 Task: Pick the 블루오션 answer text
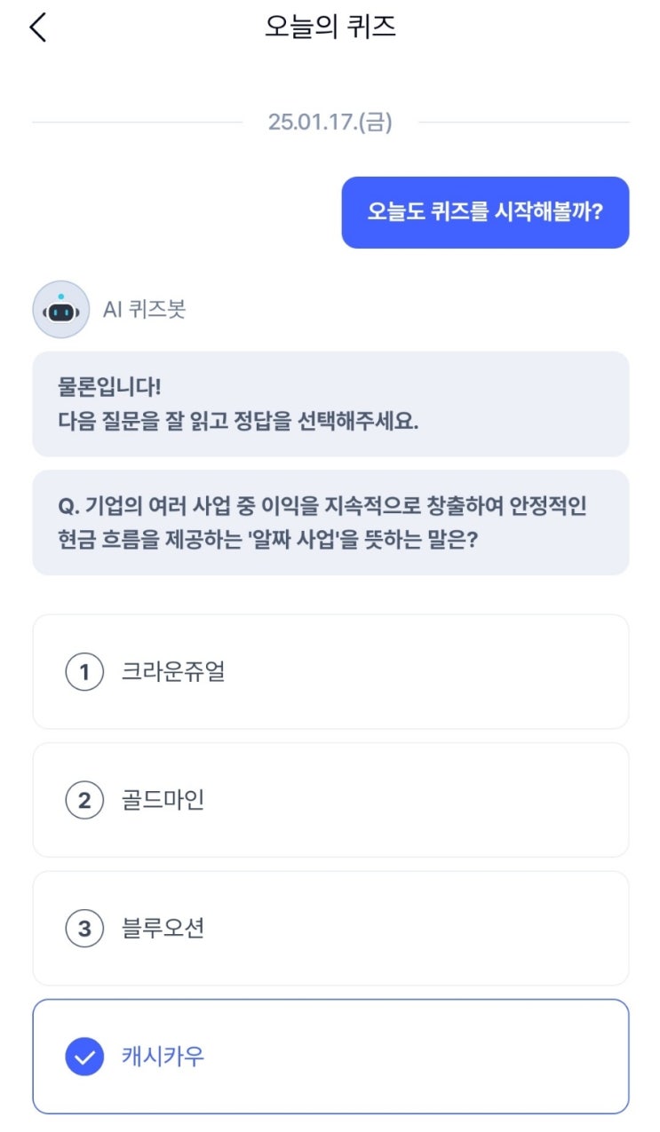point(163,929)
